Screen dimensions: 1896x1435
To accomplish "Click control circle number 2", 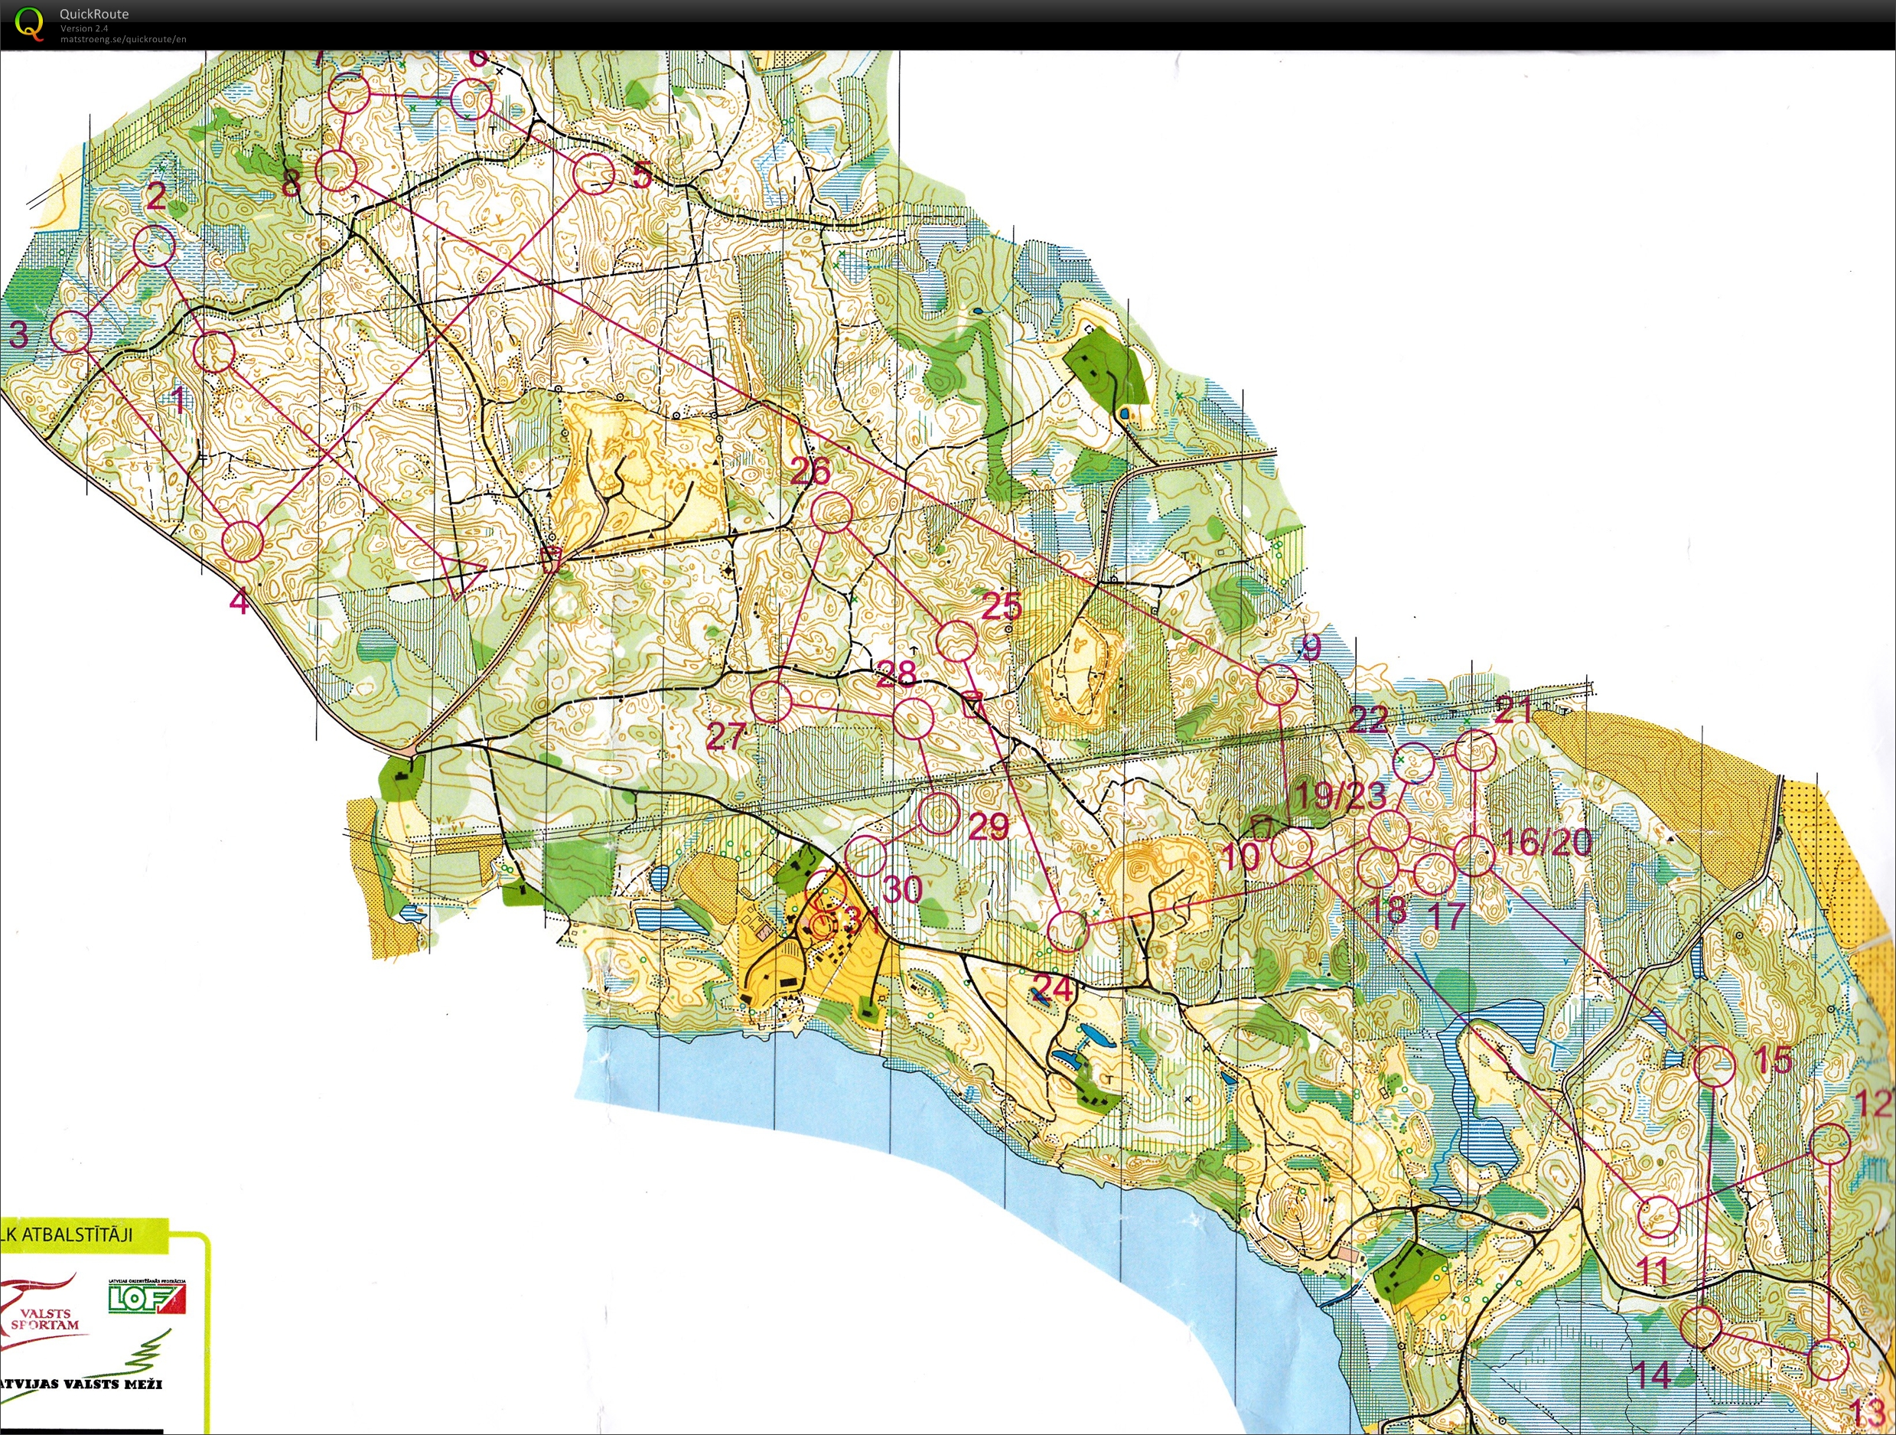I will 155,247.
